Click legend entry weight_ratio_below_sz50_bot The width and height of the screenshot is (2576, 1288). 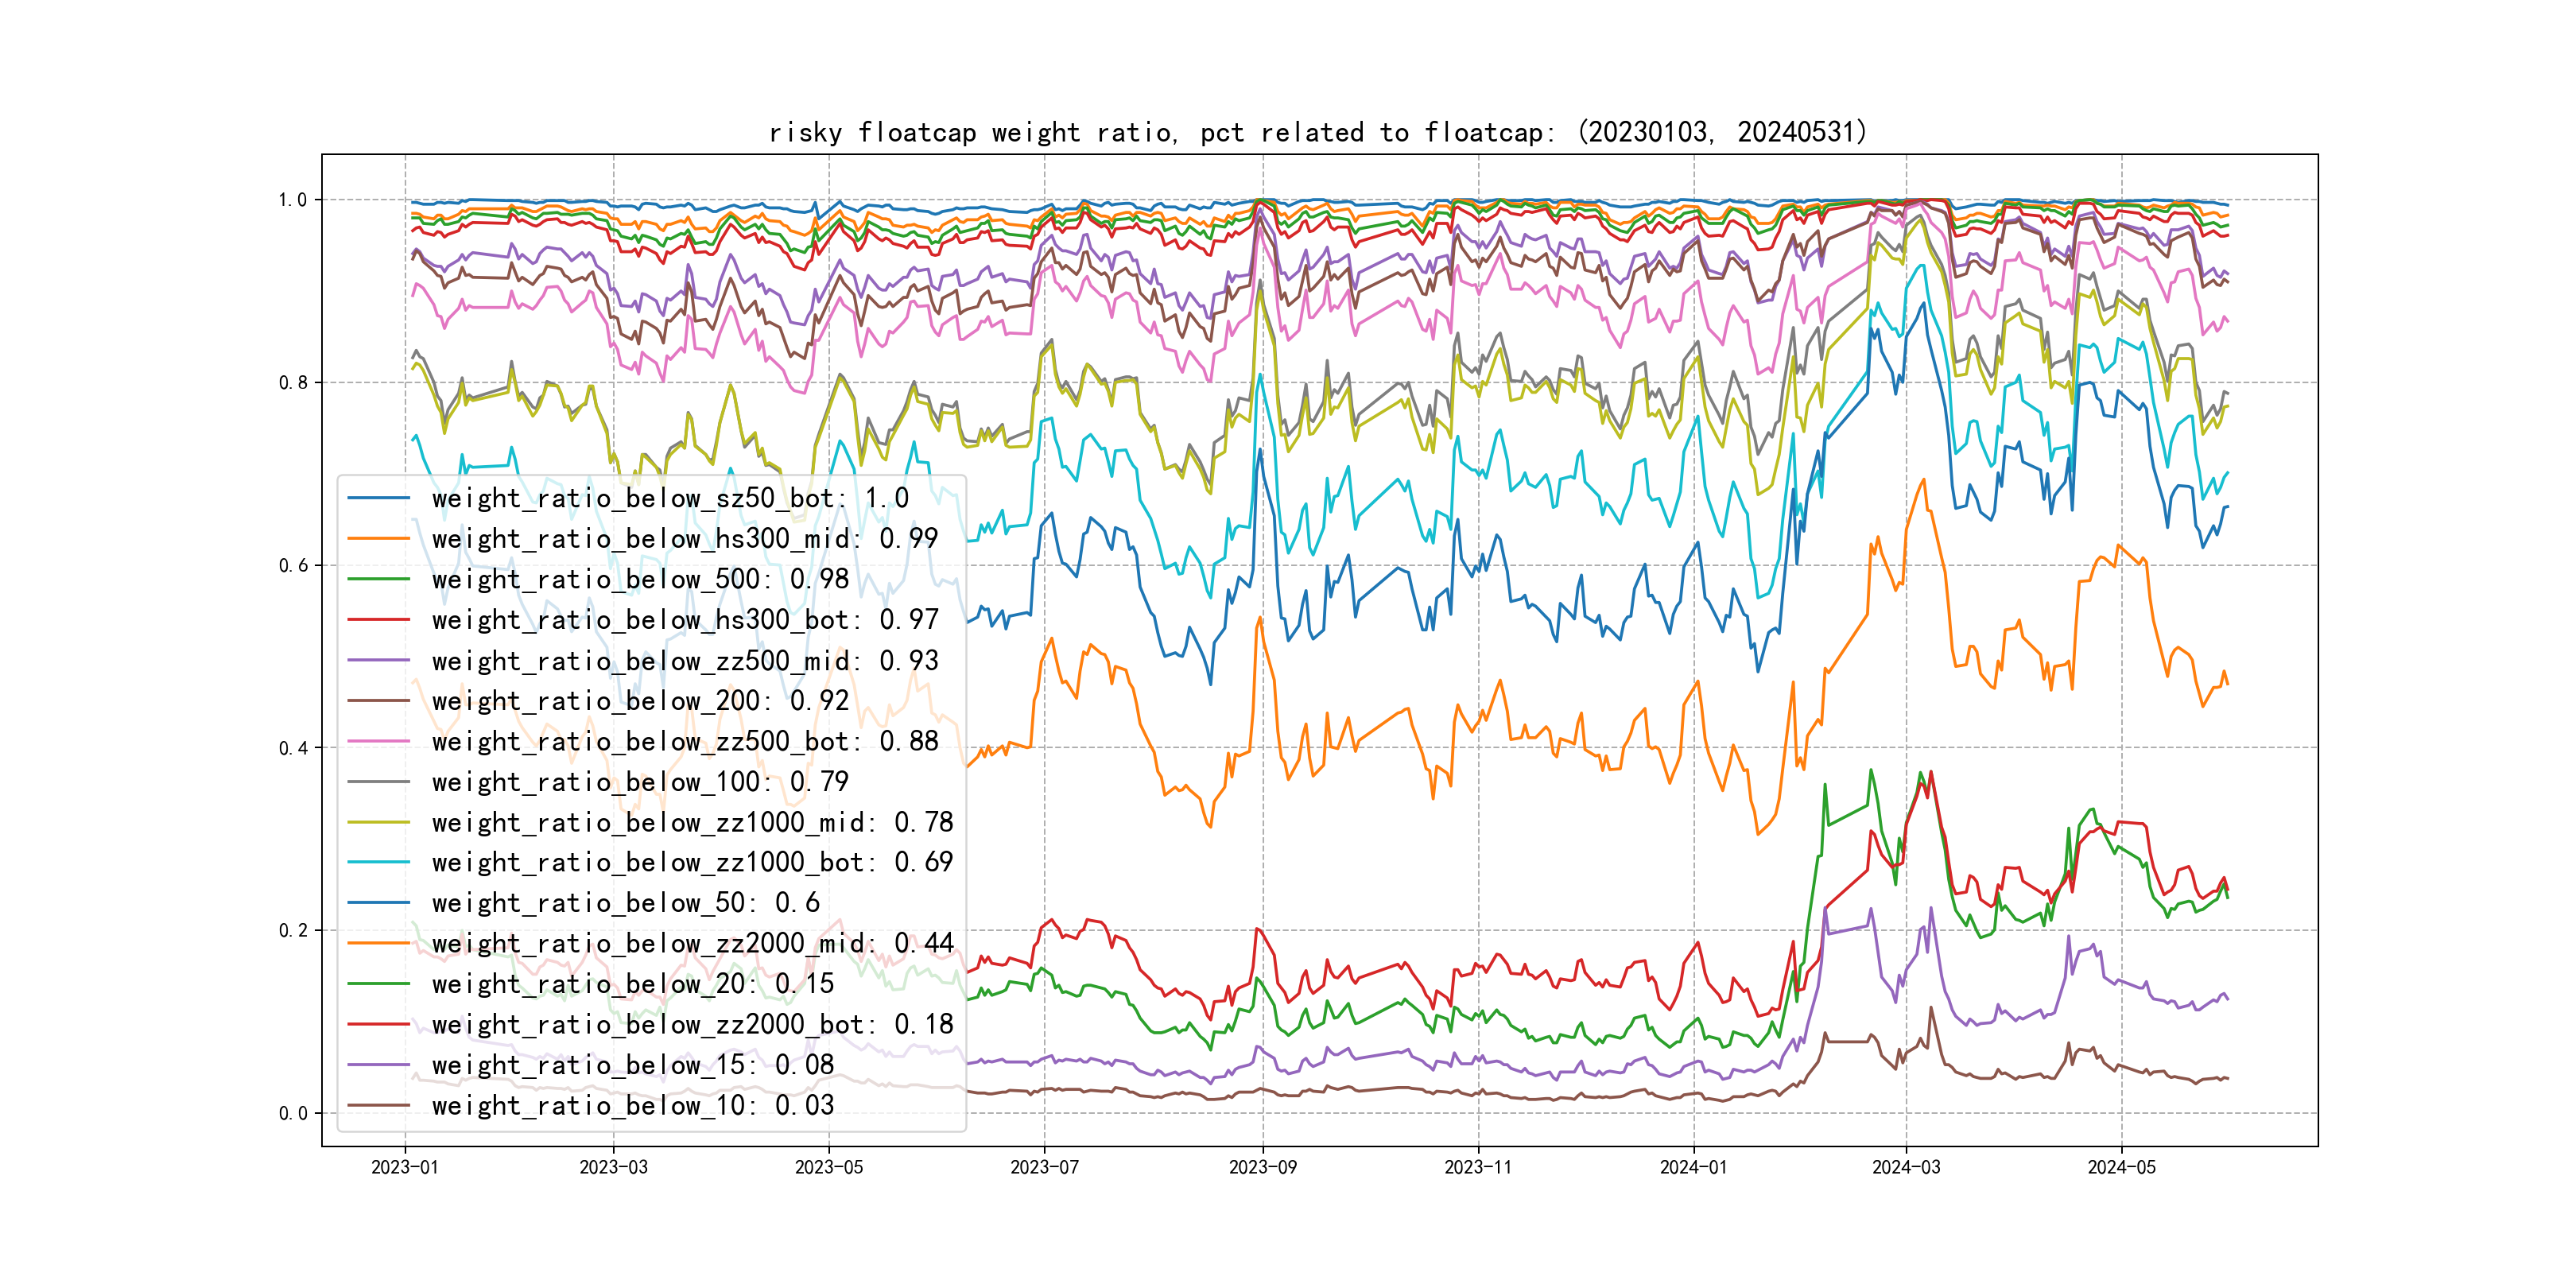tap(670, 498)
